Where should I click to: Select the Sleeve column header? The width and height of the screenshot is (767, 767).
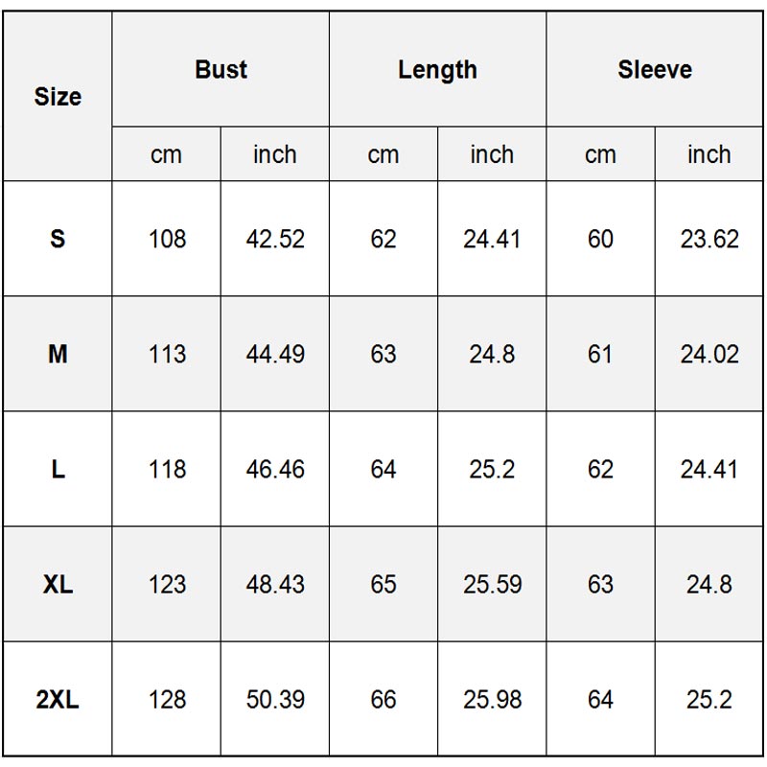click(x=655, y=70)
